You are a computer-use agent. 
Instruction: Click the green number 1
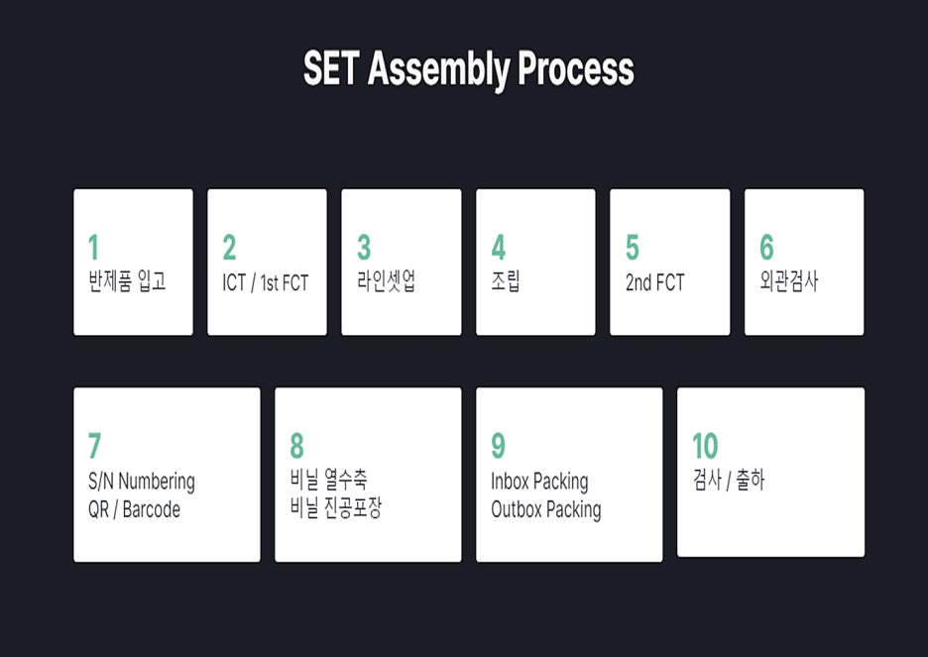pyautogui.click(x=93, y=247)
